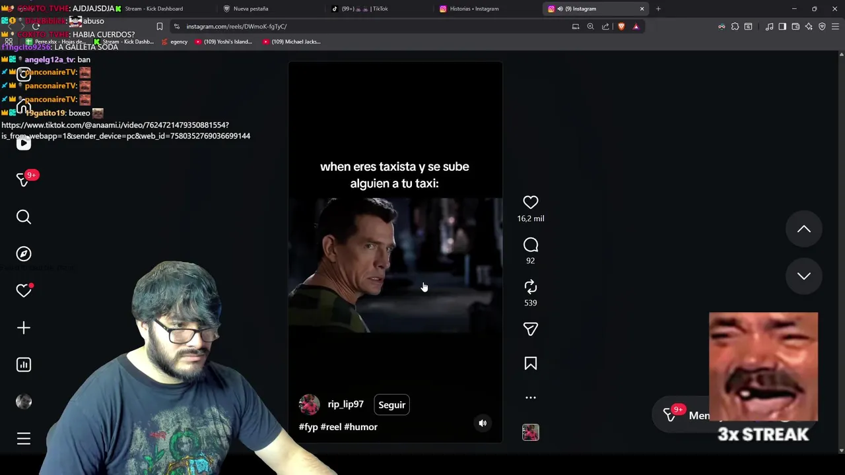Open the #fyp hashtag
Image resolution: width=845 pixels, height=475 pixels.
tap(308, 427)
